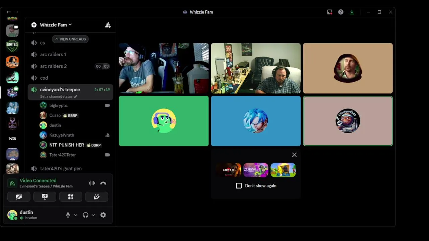Click the connection signal icon
429x241 pixels.
[x=12, y=183]
